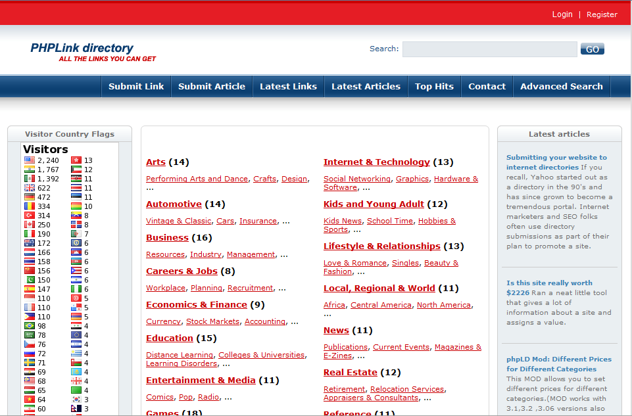Expand more Business subcategories with the ellipsis

284,255
